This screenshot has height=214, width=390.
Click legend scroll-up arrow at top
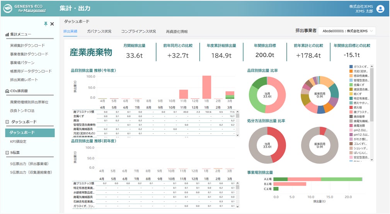372,67
